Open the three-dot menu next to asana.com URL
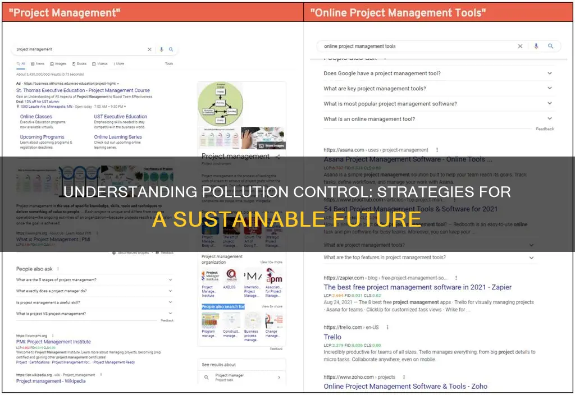This screenshot has height=395, width=575. (437, 150)
